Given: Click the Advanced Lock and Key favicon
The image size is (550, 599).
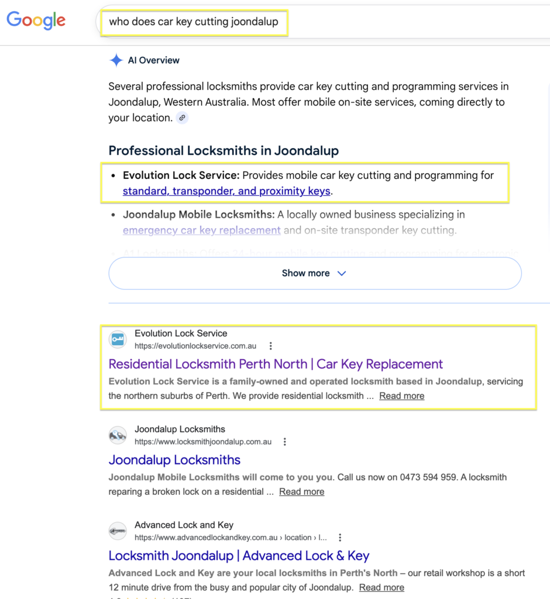Looking at the screenshot, I should tap(118, 531).
